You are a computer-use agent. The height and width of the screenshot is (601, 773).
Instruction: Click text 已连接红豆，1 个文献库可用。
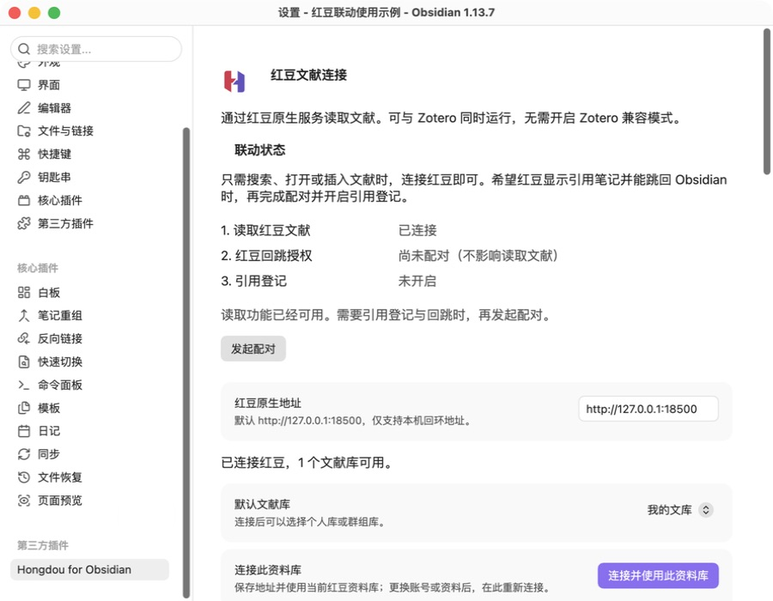pos(306,463)
